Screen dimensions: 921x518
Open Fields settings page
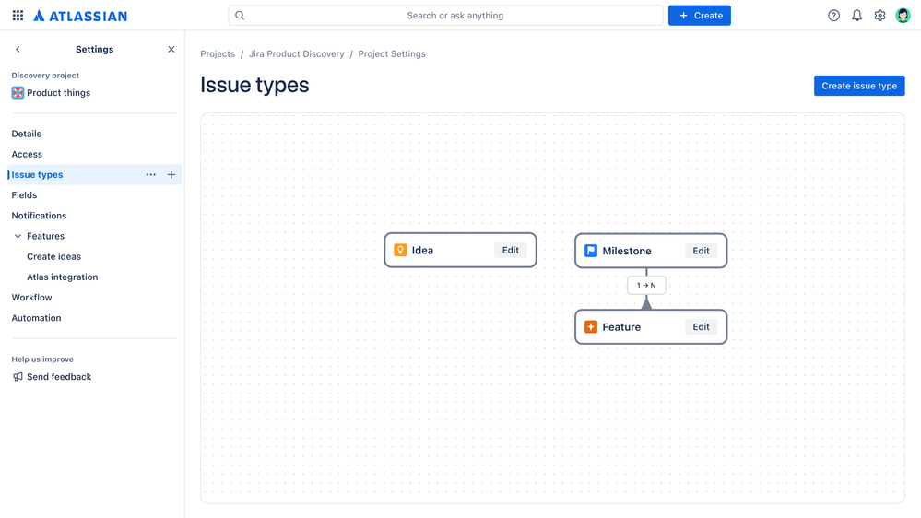click(24, 195)
